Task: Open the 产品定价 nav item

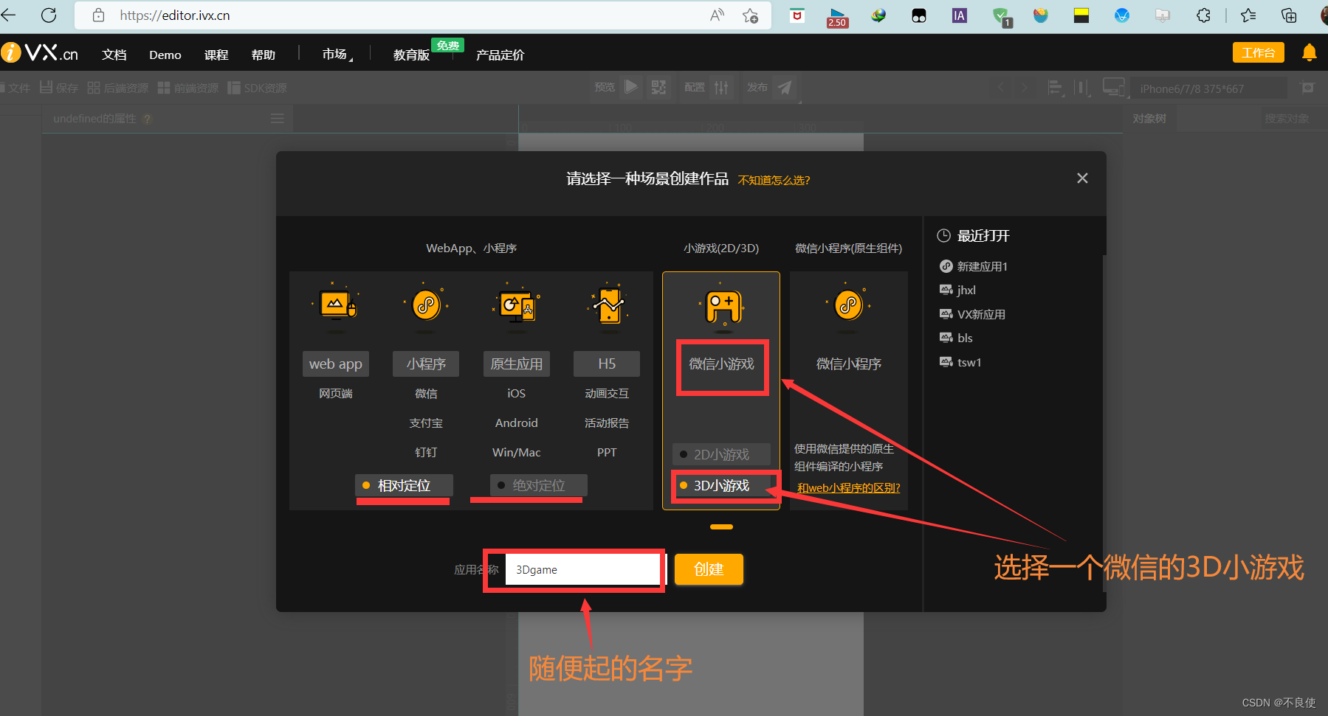Action: [x=500, y=55]
